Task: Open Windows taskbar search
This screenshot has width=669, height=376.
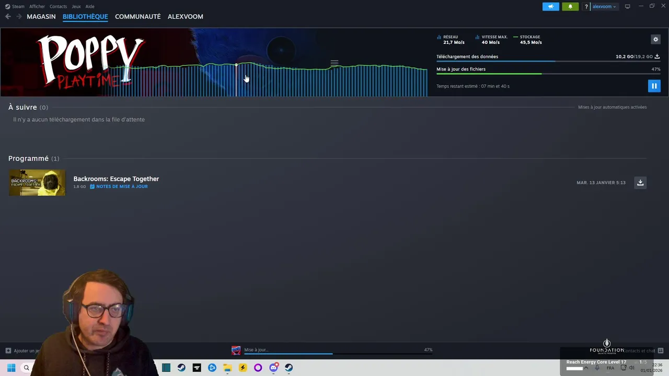Action: pos(26,368)
